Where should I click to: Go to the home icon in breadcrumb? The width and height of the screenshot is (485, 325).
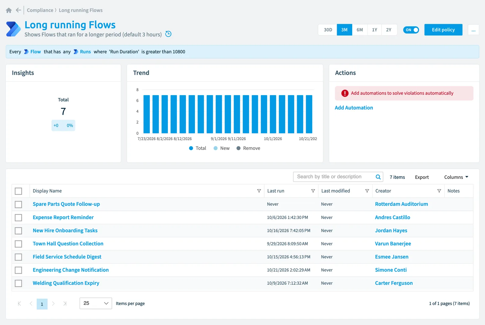tap(9, 10)
